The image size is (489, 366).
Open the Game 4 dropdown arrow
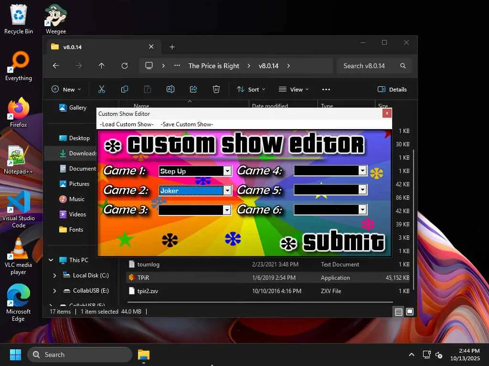pos(362,170)
